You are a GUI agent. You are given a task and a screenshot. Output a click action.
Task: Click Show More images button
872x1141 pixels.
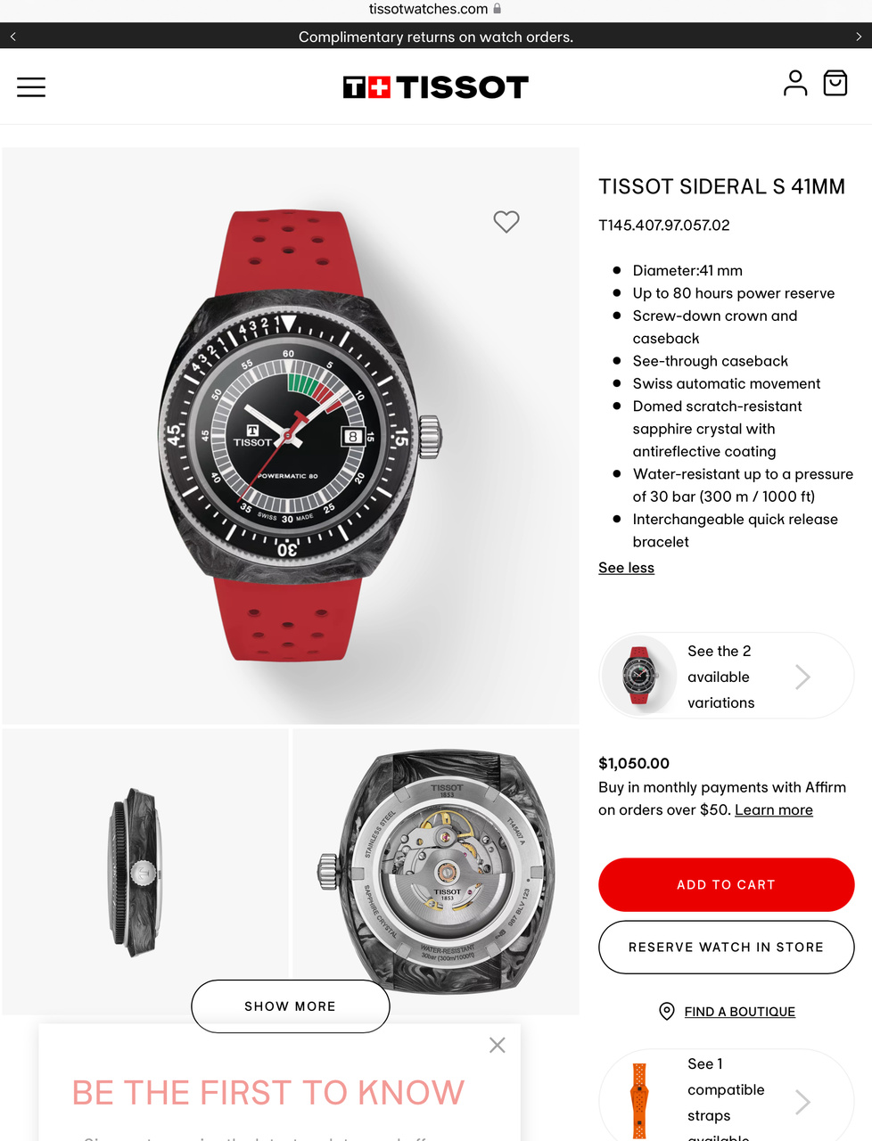(x=291, y=1006)
